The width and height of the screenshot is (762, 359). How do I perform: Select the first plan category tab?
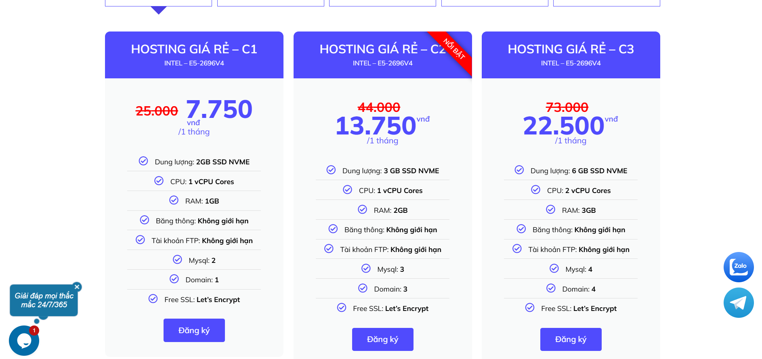point(158,3)
